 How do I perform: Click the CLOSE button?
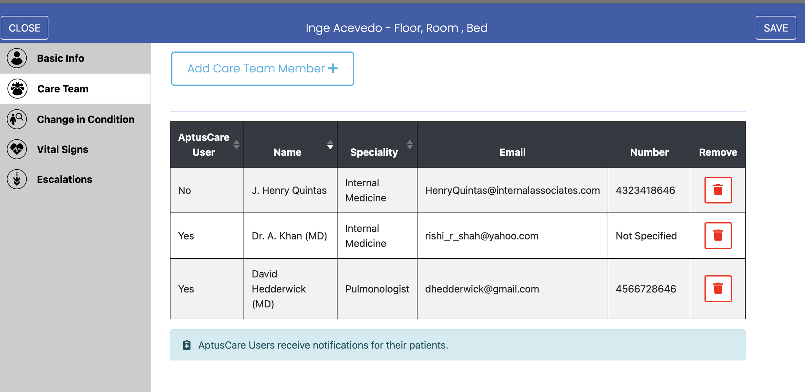(24, 28)
